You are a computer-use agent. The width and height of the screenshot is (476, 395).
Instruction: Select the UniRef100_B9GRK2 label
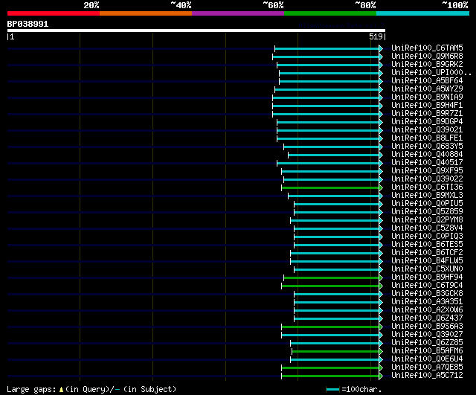427,65
